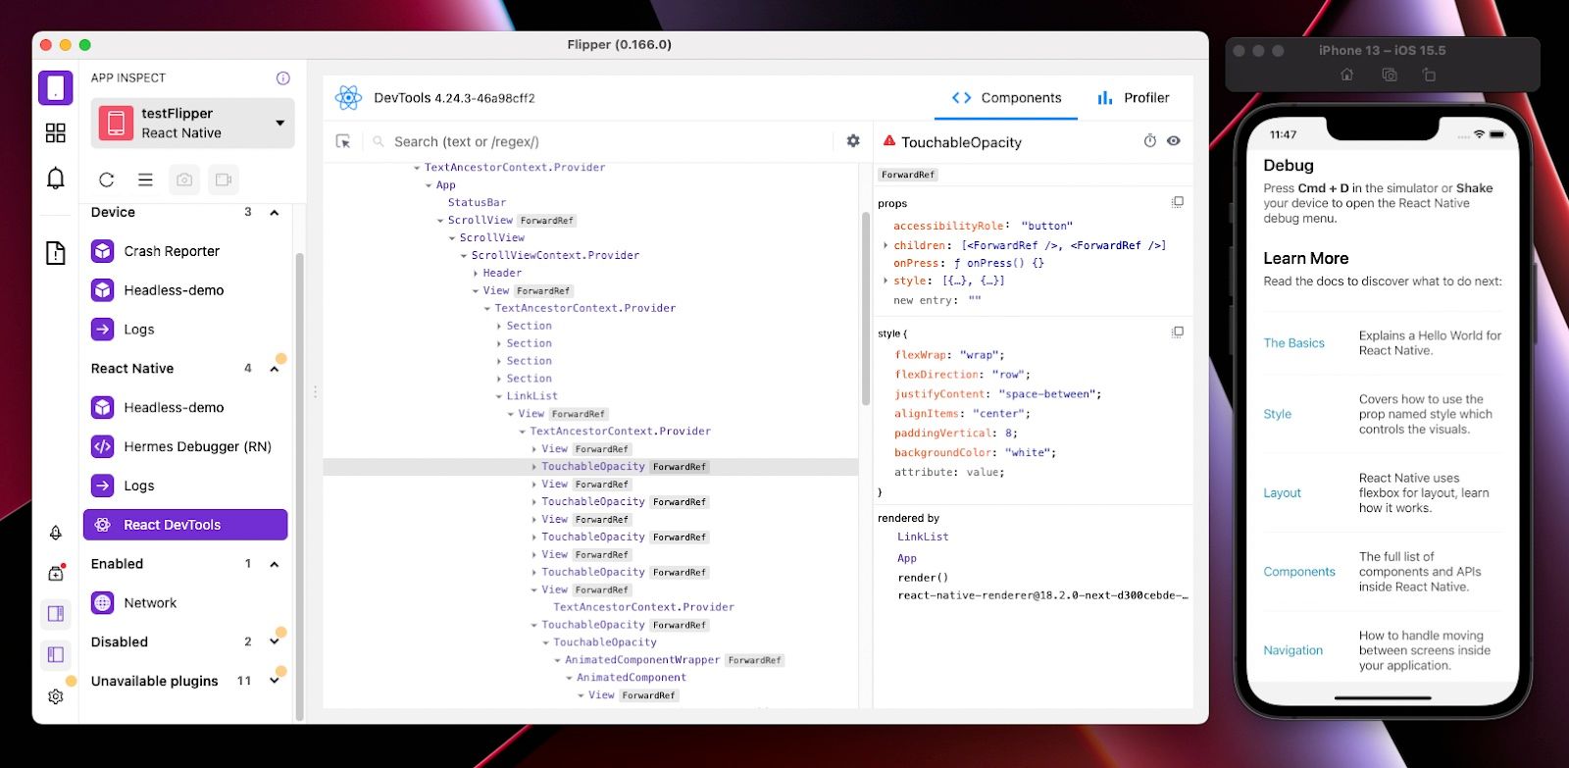Image resolution: width=1569 pixels, height=768 pixels.
Task: Open Hermes Debugger (RN) plugin
Action: [185, 446]
